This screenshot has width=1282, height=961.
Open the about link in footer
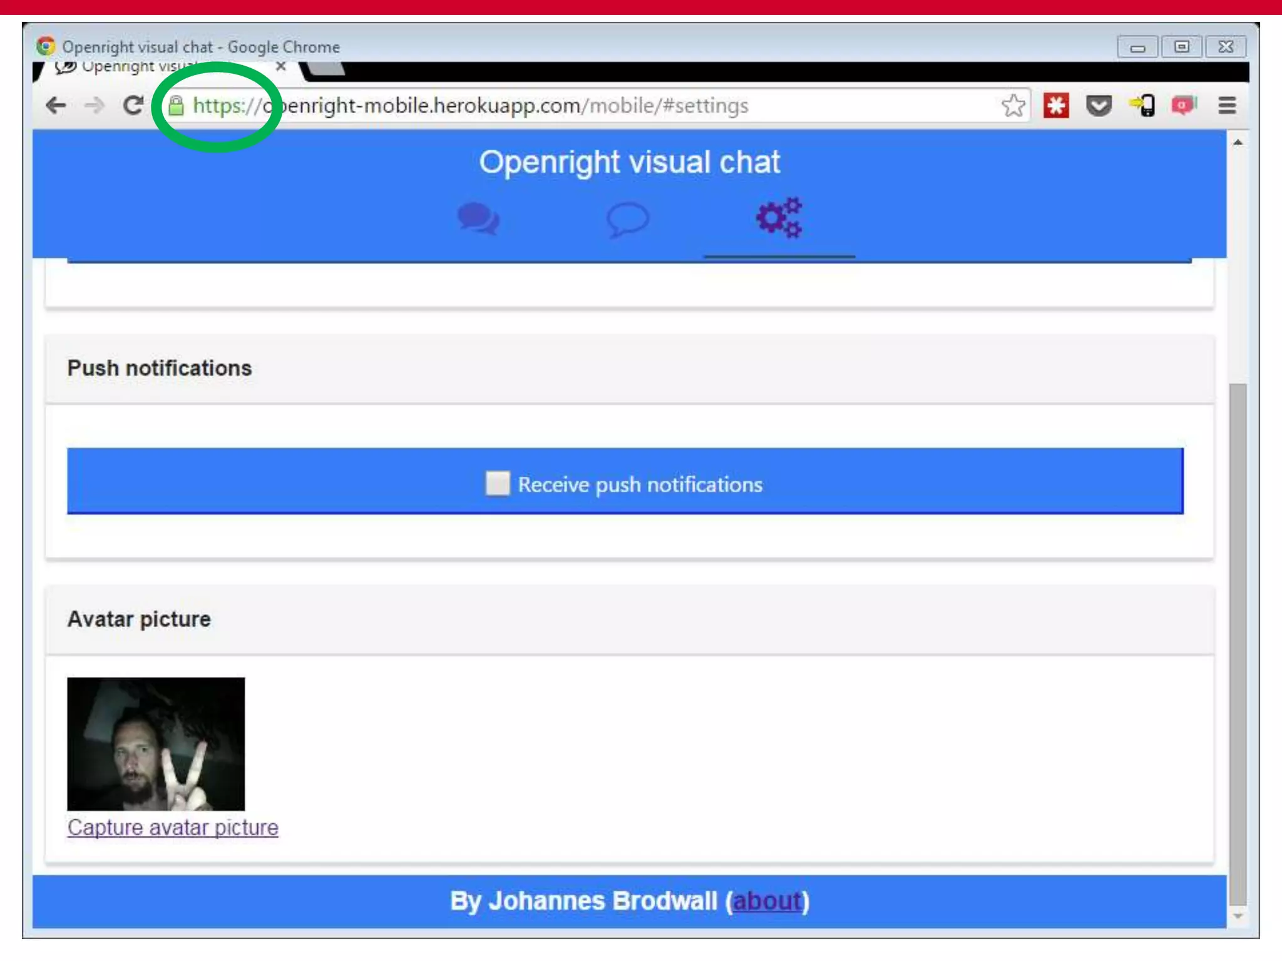[x=767, y=901]
